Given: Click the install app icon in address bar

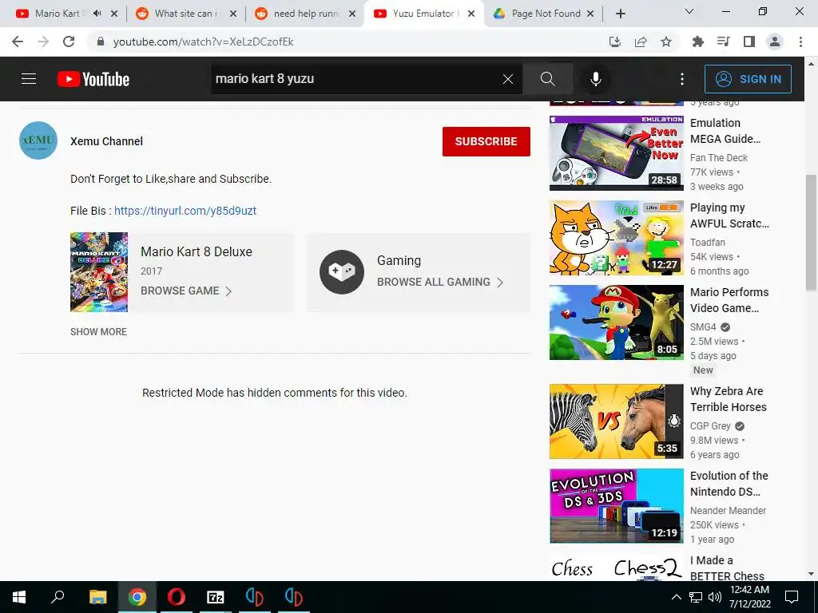Looking at the screenshot, I should (x=615, y=42).
